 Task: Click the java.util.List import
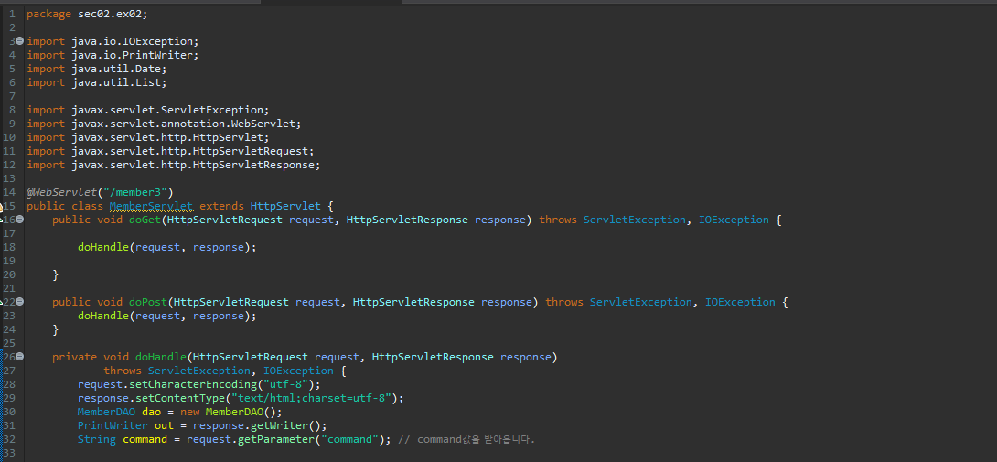coord(116,82)
